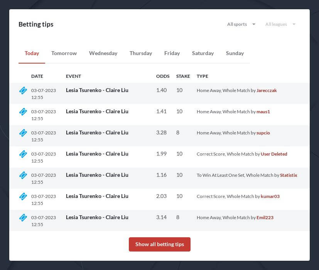Click ticket icon beside supcio's tip
The image size is (319, 270).
(23, 132)
